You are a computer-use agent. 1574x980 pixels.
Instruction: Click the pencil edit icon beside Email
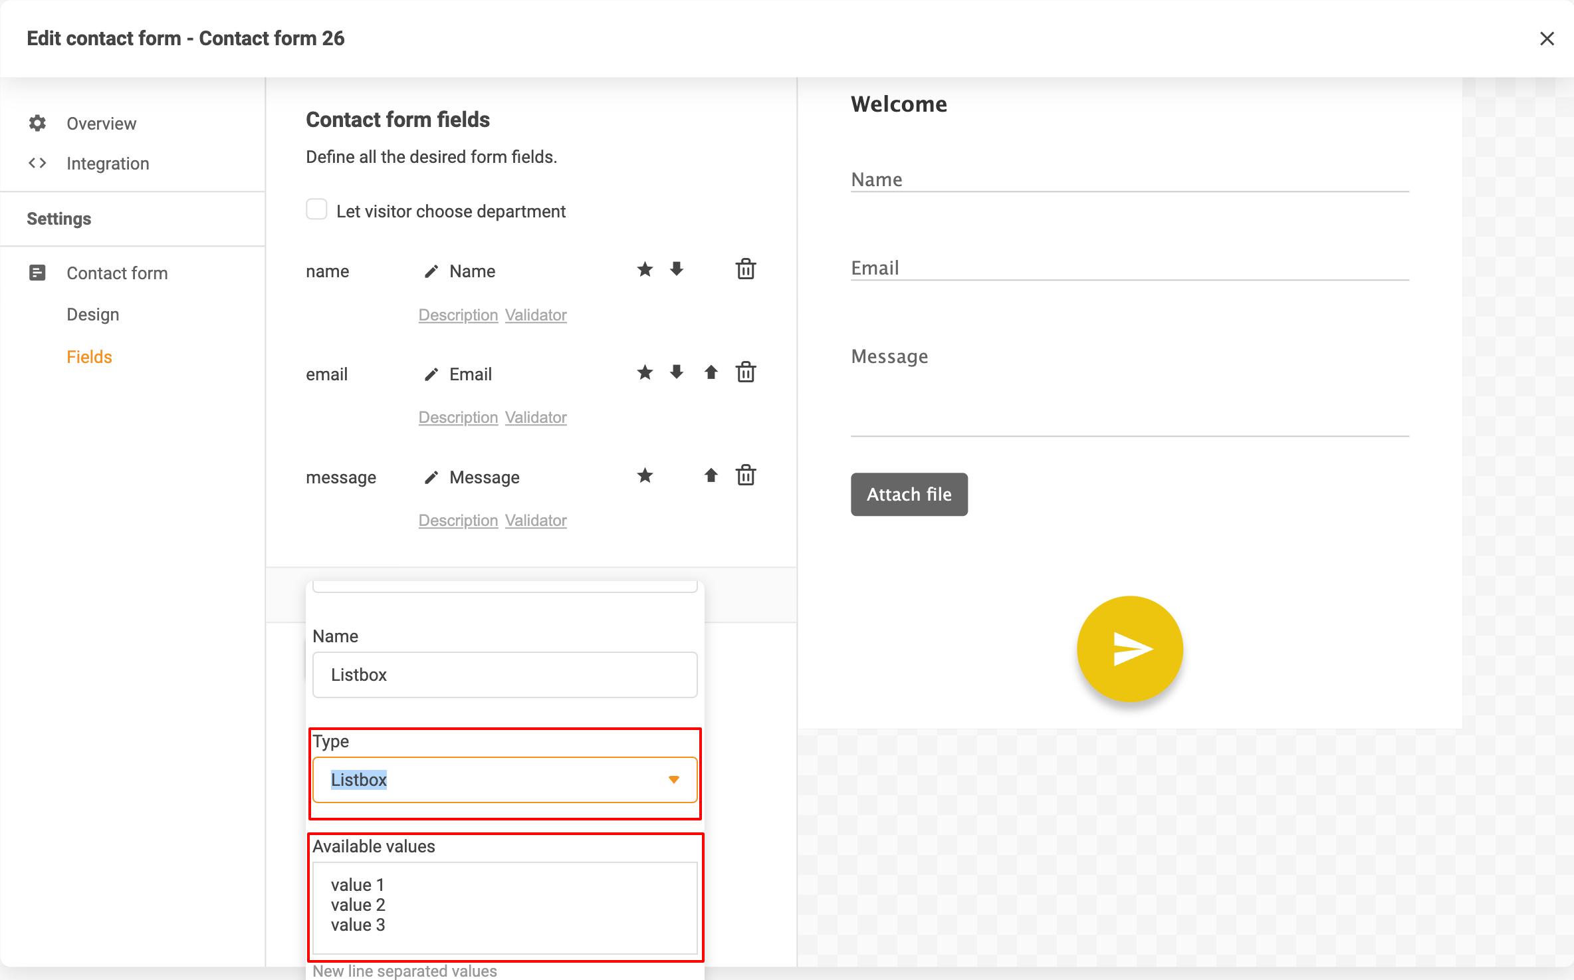[431, 374]
